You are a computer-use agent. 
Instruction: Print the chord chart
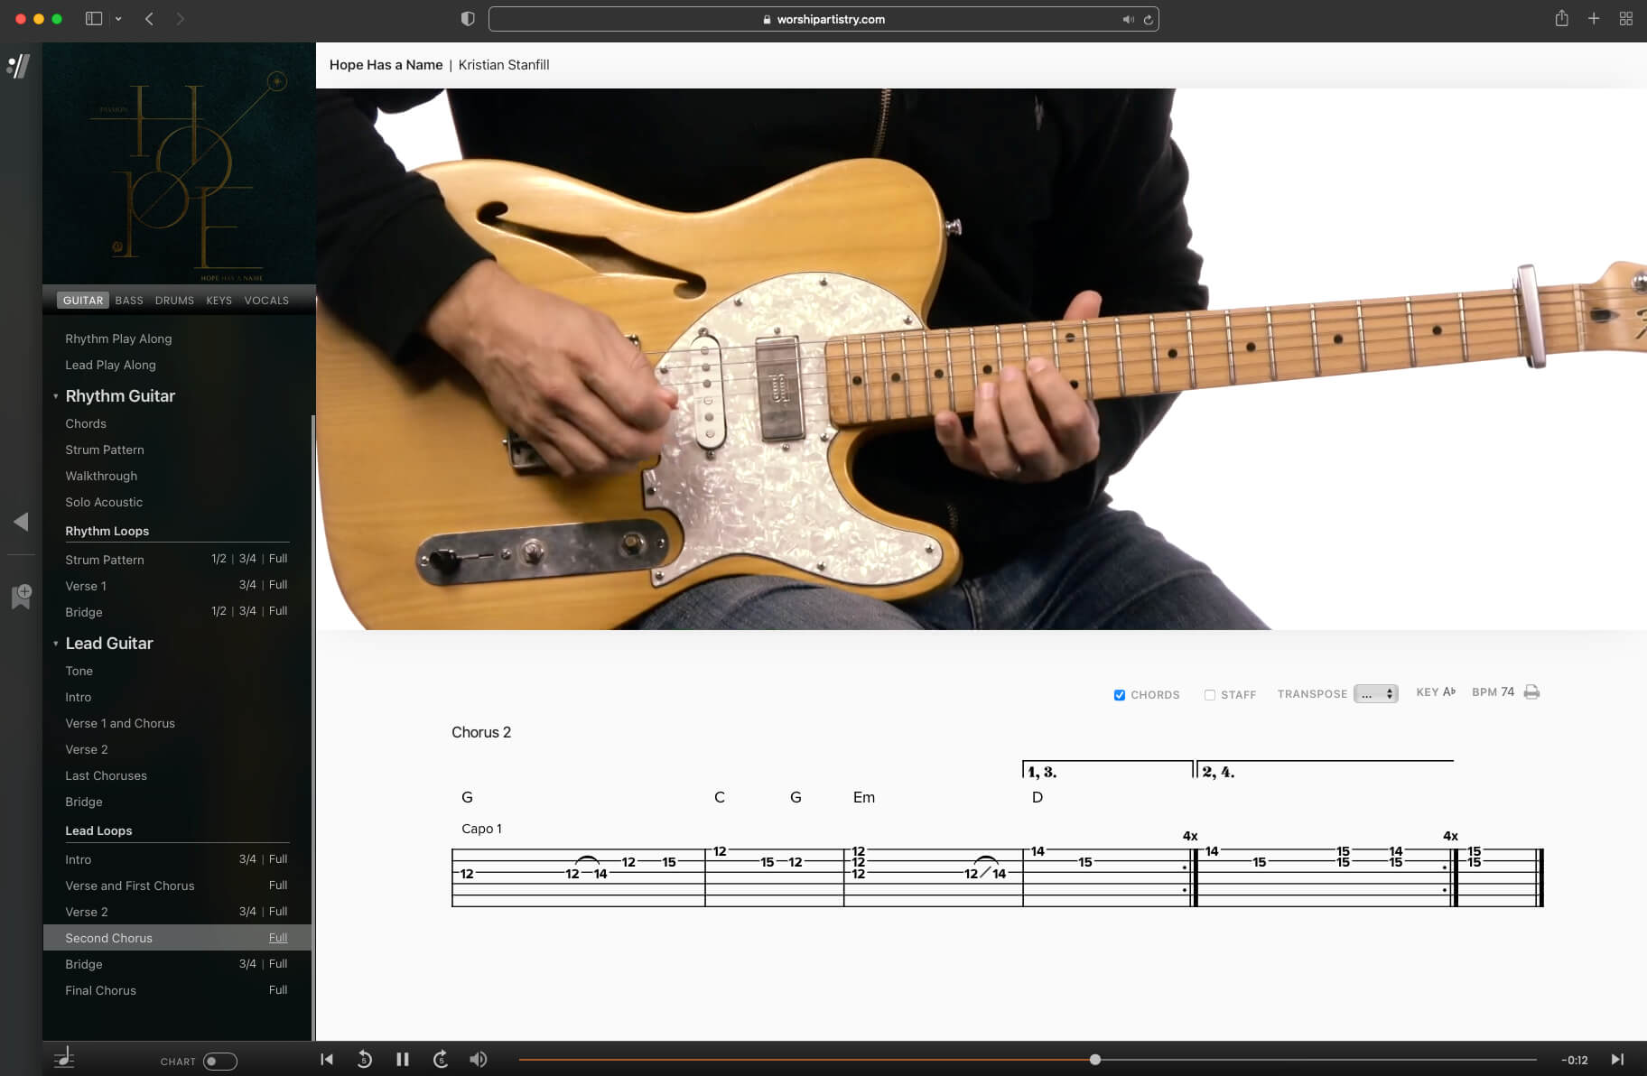tap(1531, 692)
